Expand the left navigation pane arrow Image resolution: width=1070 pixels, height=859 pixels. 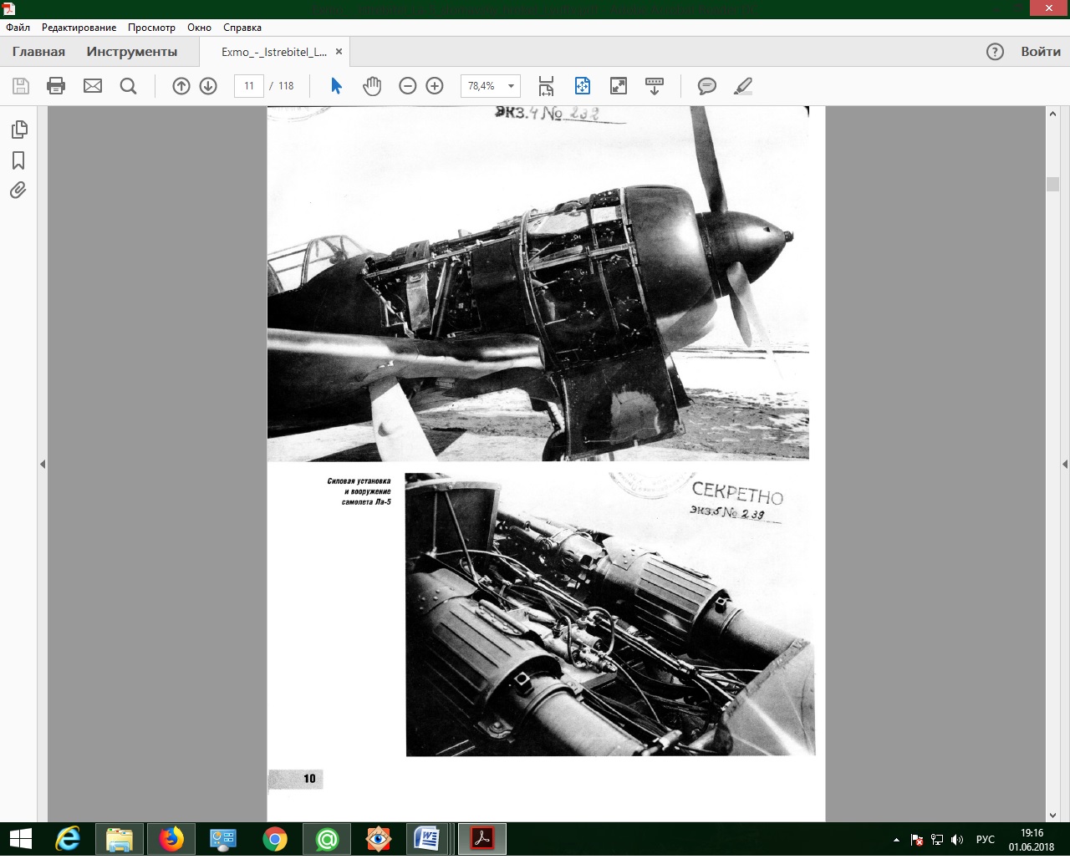(x=43, y=464)
